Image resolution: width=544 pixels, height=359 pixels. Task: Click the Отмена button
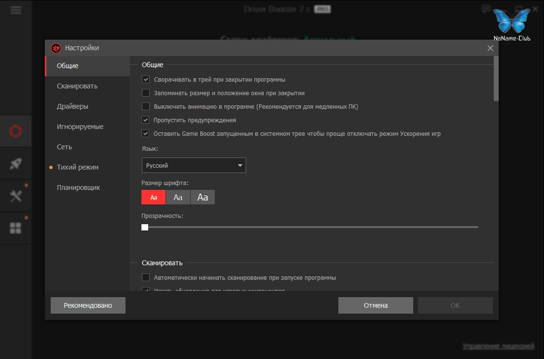click(x=376, y=305)
